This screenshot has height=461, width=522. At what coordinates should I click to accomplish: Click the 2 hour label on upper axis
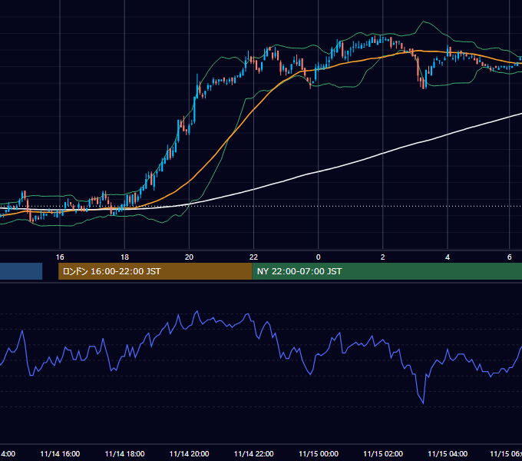[x=383, y=257]
